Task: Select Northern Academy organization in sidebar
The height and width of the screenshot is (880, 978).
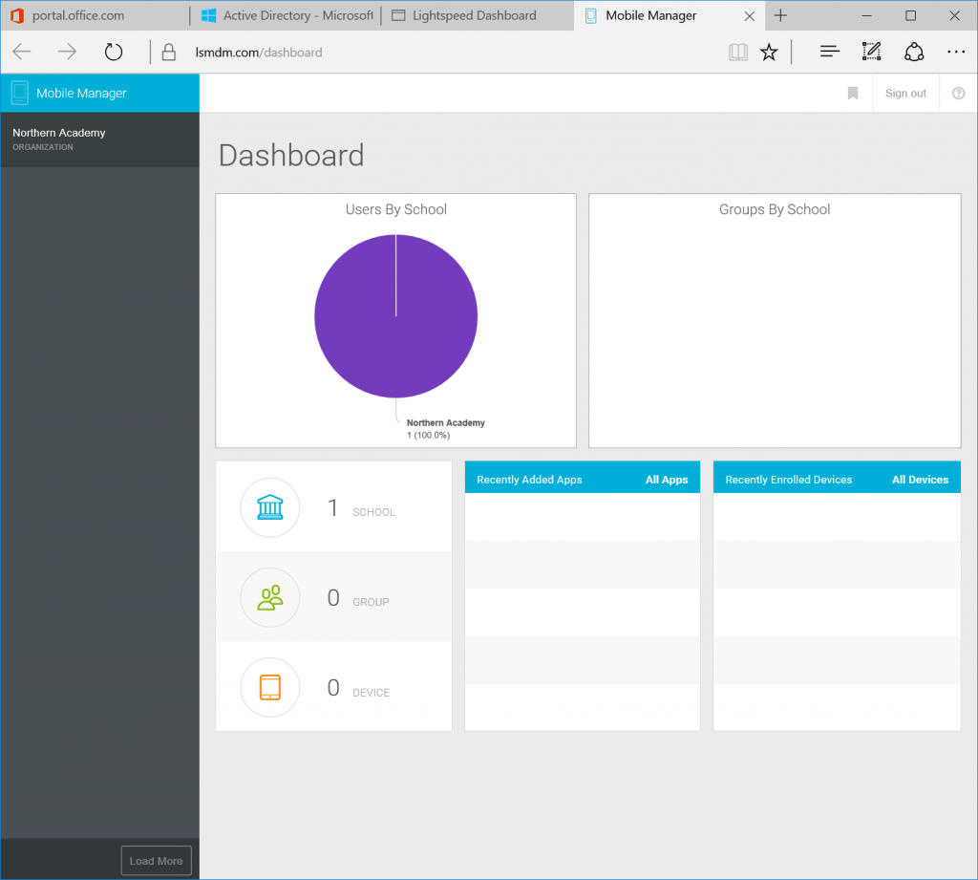Action: pyautogui.click(x=99, y=140)
